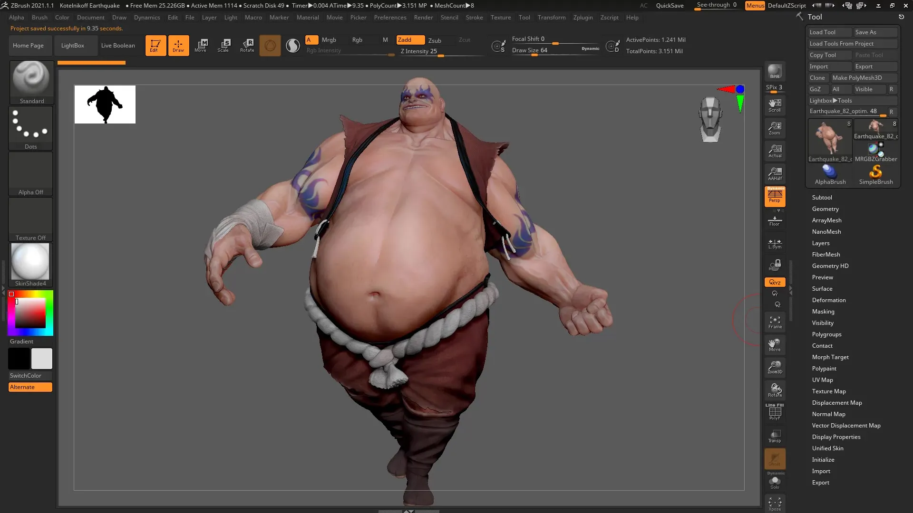Expand the Polypaint section
Viewport: 913px width, 513px height.
click(x=824, y=369)
